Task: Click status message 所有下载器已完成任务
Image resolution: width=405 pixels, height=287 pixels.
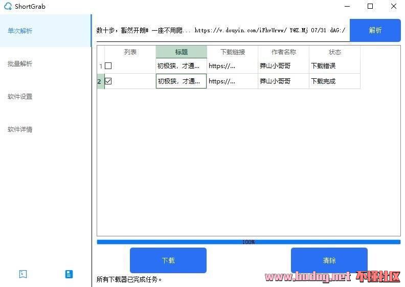Action: (129, 279)
